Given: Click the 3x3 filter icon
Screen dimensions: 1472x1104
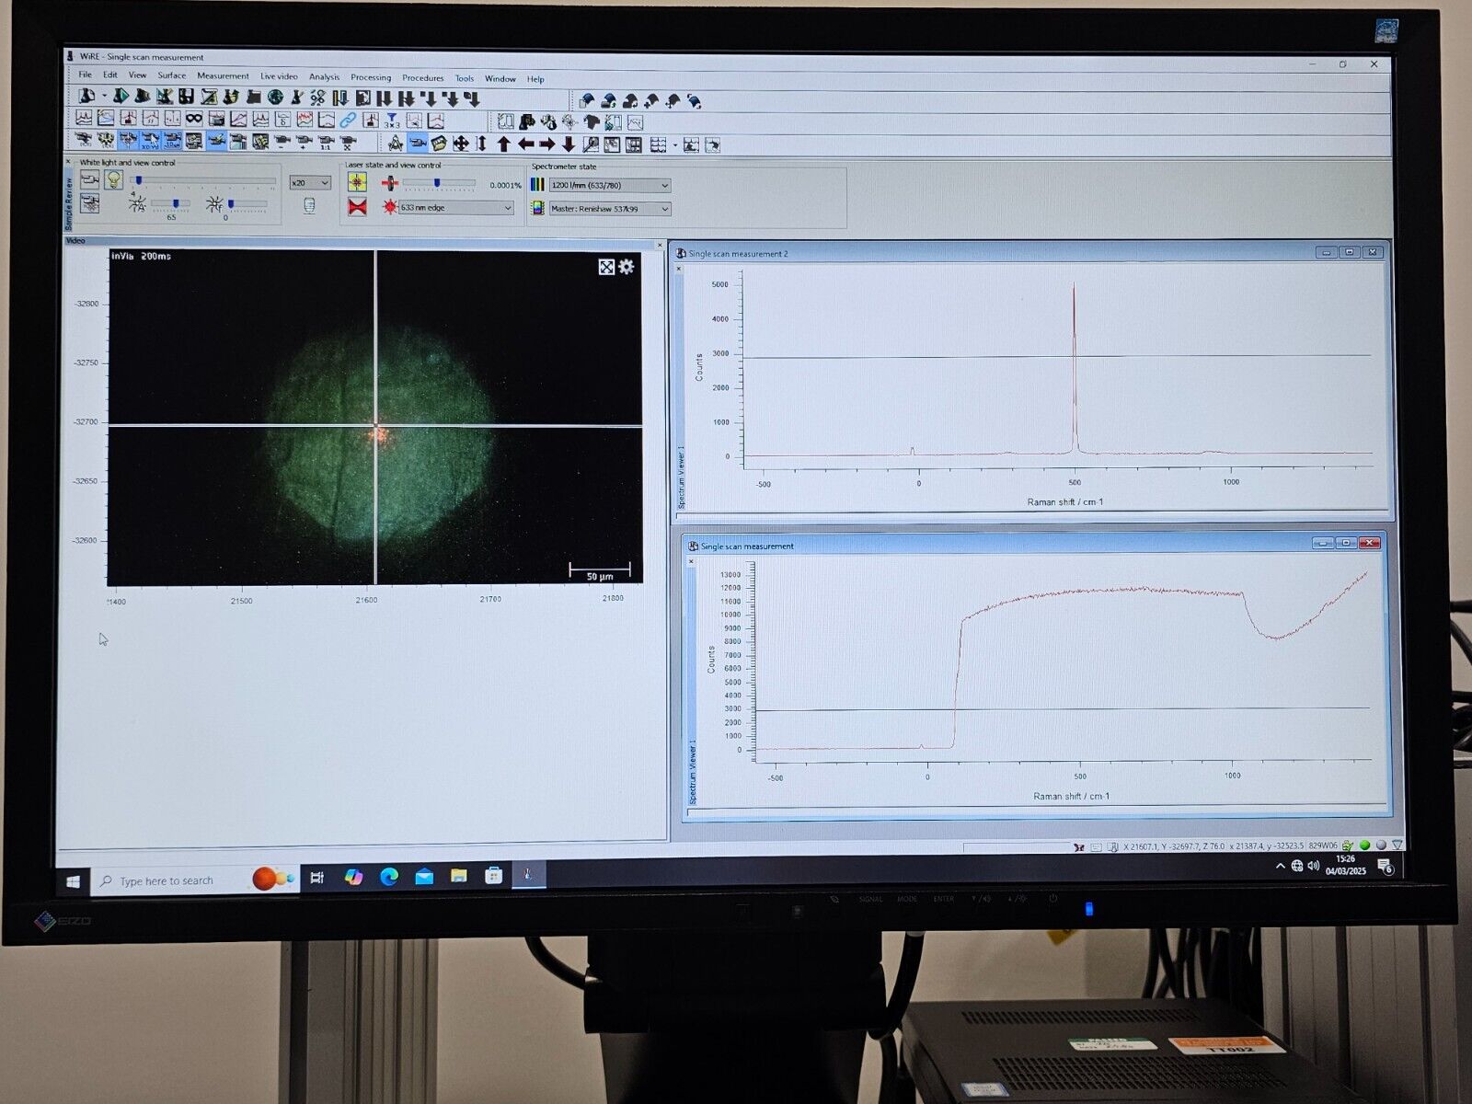Looking at the screenshot, I should tap(392, 121).
